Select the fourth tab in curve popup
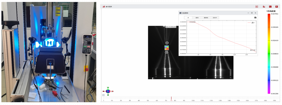Image resolution: width=282 pixels, height=105 pixels. click(215, 18)
